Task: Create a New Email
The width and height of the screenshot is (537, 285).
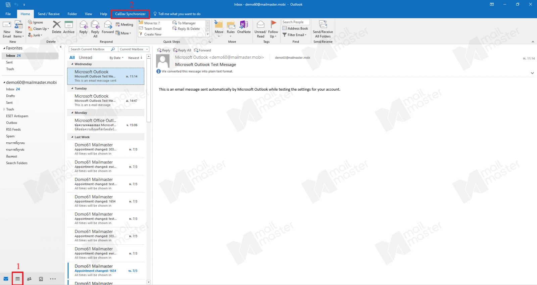Action: click(7, 29)
